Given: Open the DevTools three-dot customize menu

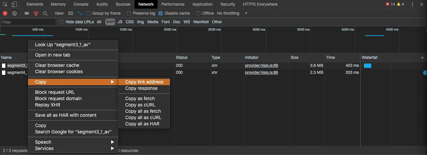Looking at the screenshot, I should [x=412, y=4].
